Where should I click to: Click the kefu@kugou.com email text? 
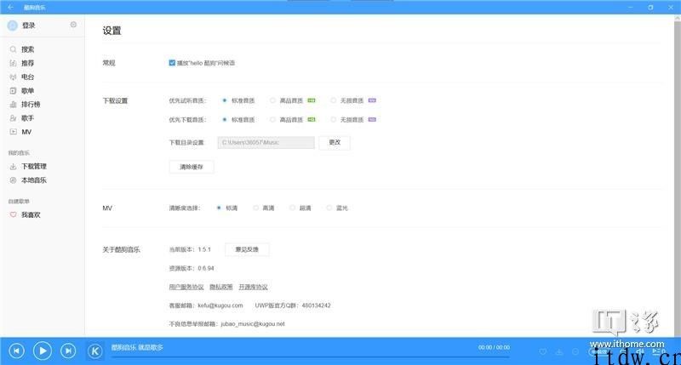pyautogui.click(x=220, y=305)
